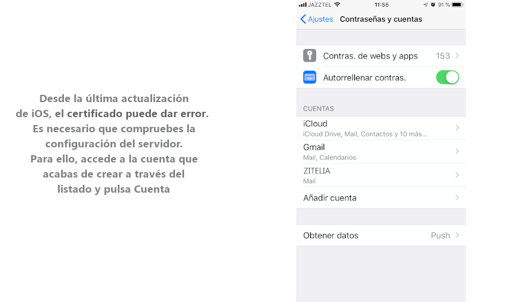Tap the key icon for passwords
The image size is (513, 302).
coord(310,56)
